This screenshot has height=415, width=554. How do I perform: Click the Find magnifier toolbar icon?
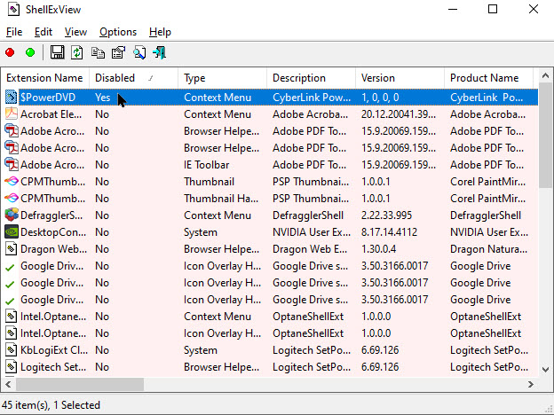[x=139, y=52]
